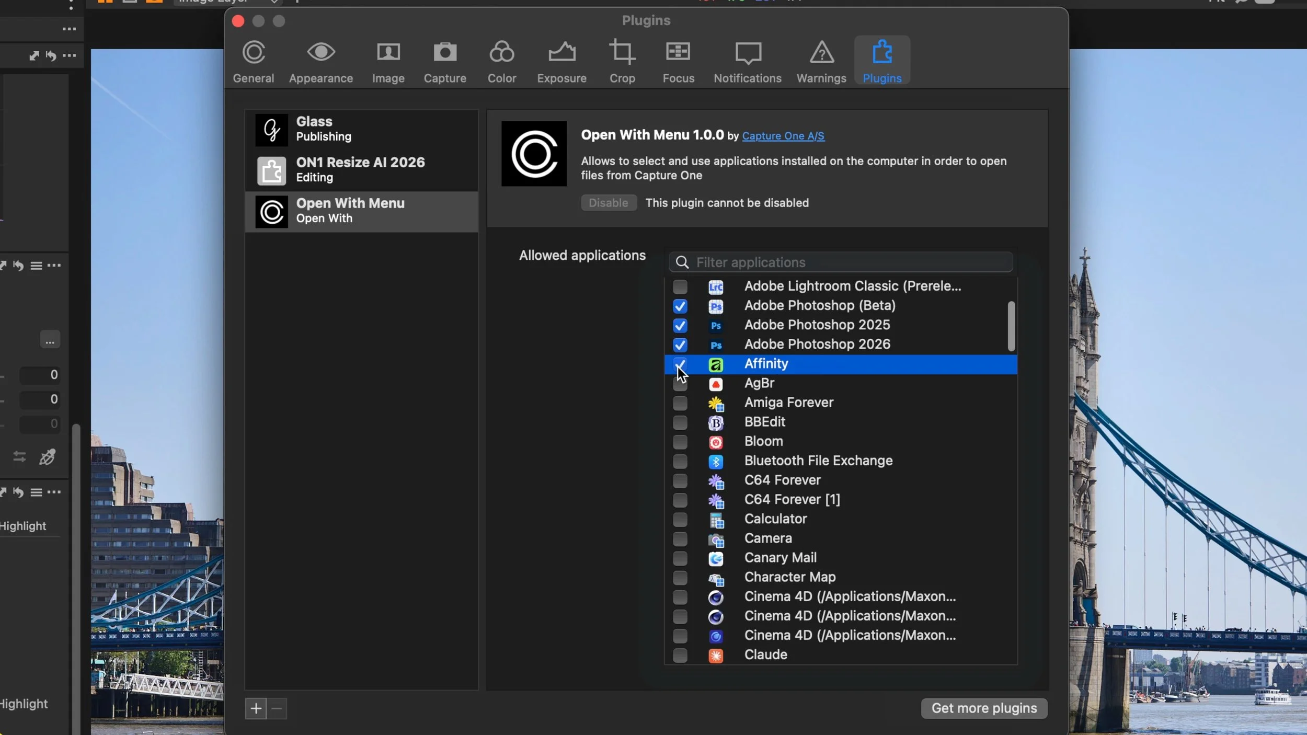The width and height of the screenshot is (1307, 735).
Task: Enable the Claude checkbox
Action: [680, 655]
